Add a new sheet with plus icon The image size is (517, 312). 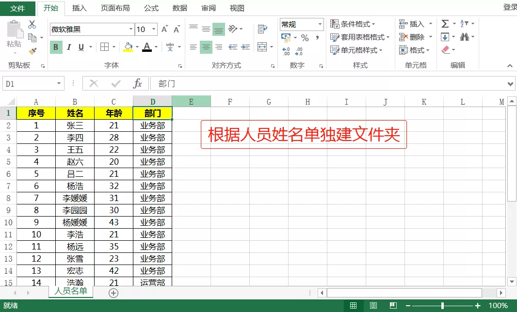click(x=113, y=293)
